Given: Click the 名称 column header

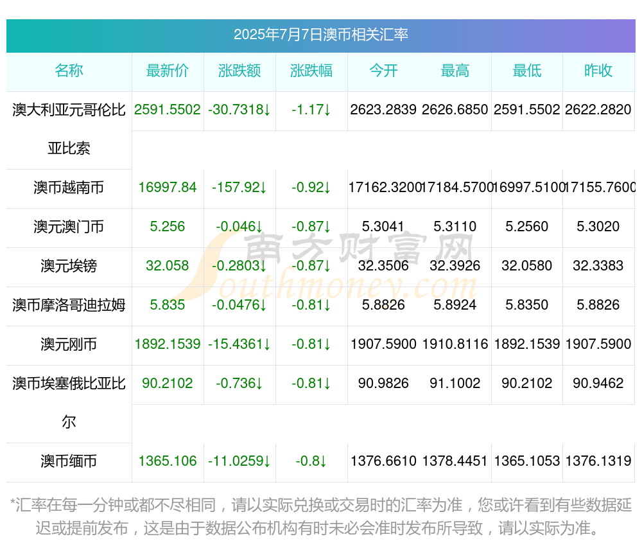Looking at the screenshot, I should point(69,71).
